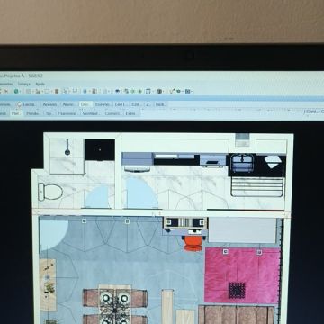Screen dimensions: 324x324
Task: Select the orange office chair
Action: [x=193, y=242]
